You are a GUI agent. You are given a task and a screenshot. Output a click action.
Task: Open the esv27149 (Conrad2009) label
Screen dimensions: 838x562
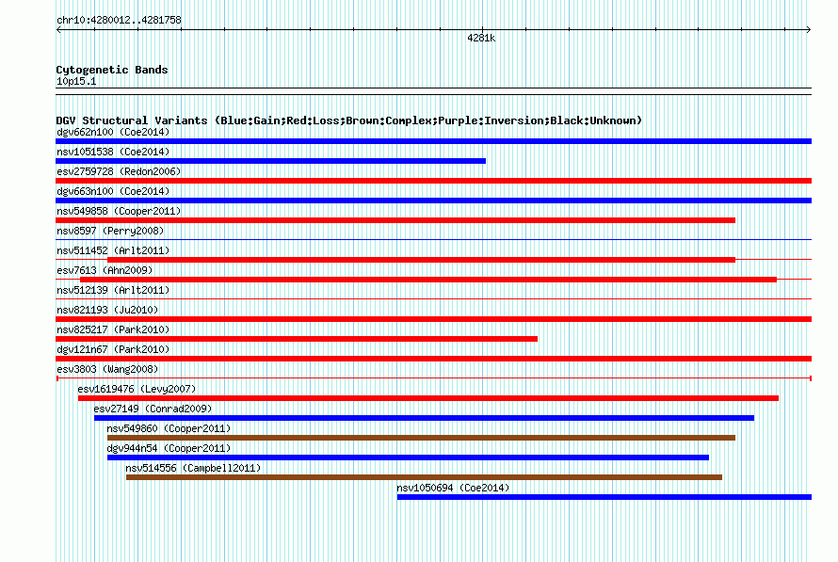pos(153,409)
